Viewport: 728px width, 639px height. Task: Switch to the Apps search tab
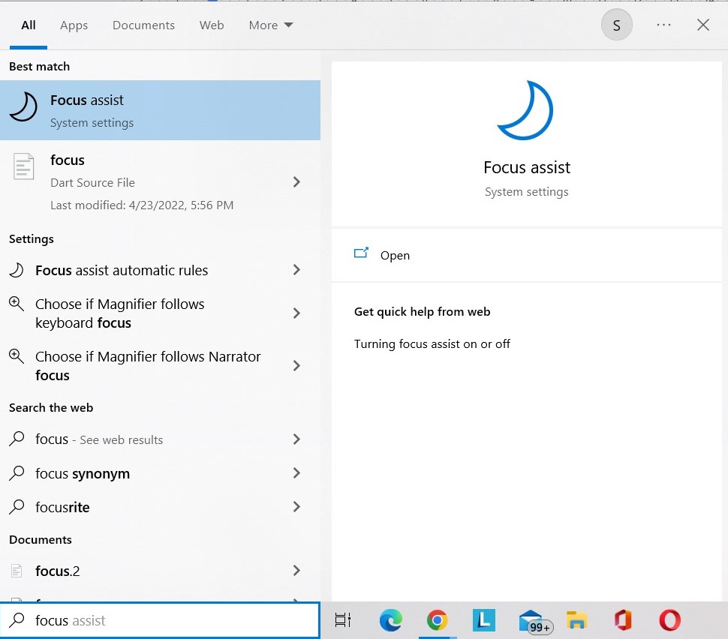pos(74,25)
